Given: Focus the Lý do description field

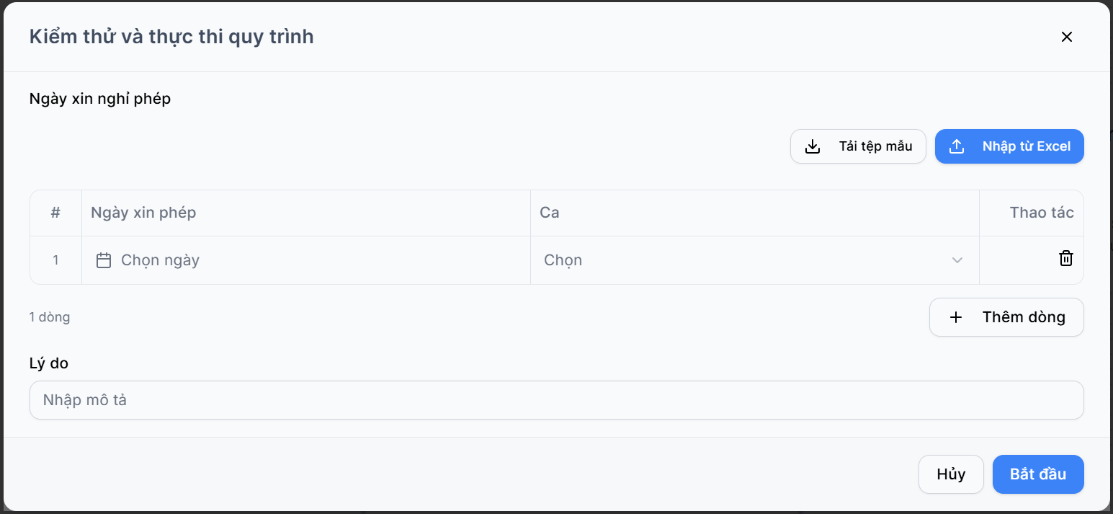Looking at the screenshot, I should click(556, 400).
